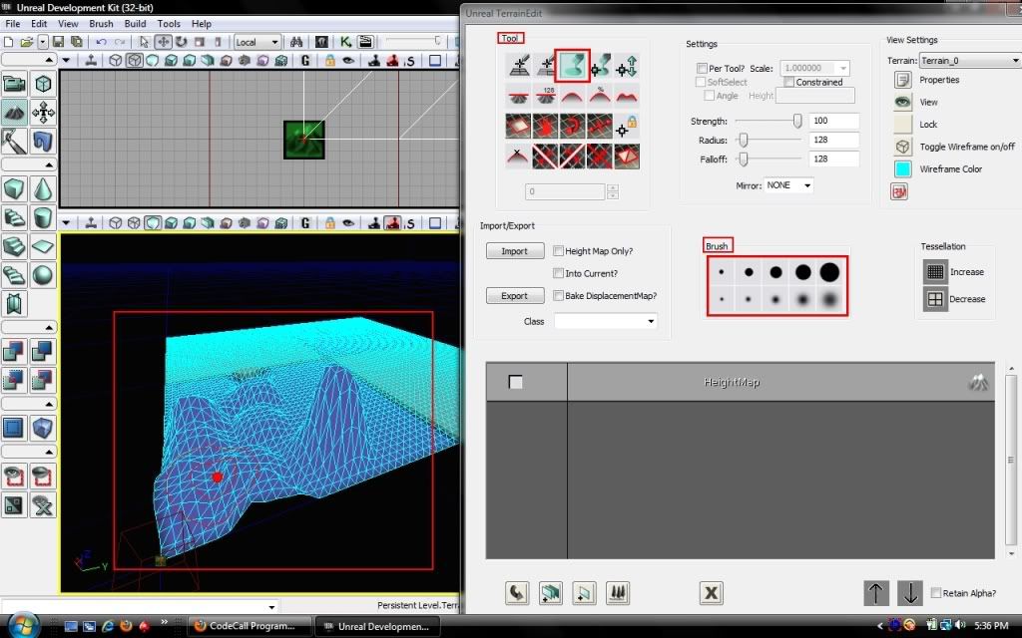Click the Radius slider handle
The image size is (1022, 638).
click(743, 140)
